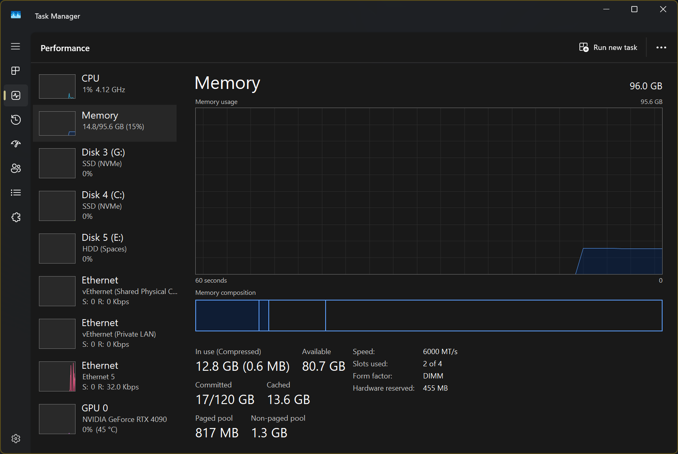
Task: Open the Users page icon
Action: pos(15,168)
